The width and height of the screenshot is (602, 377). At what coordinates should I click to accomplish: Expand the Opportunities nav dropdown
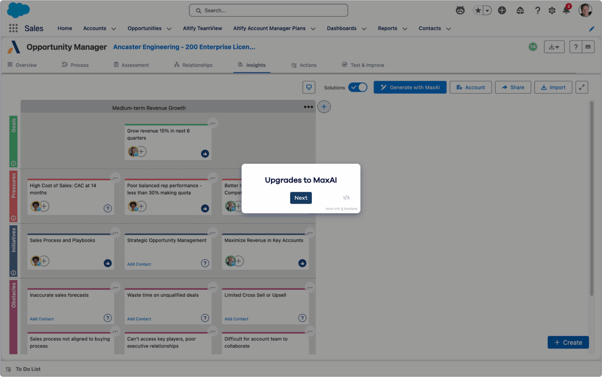(x=169, y=29)
